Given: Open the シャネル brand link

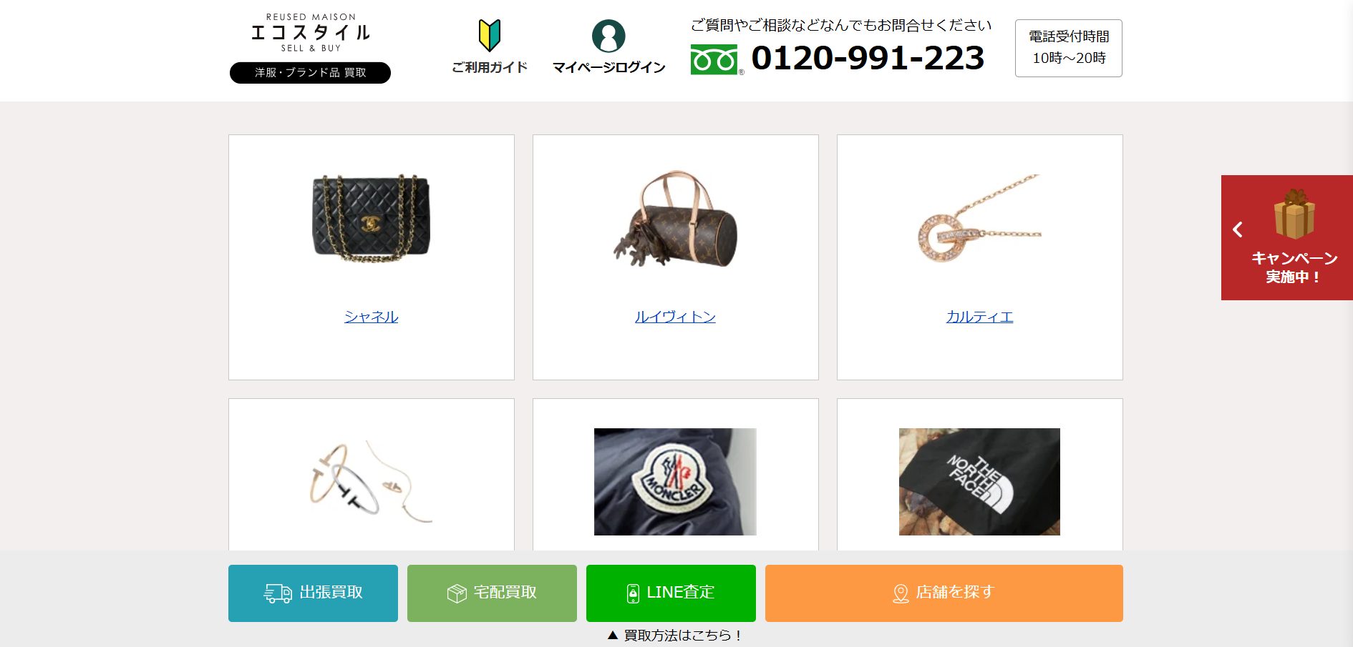Looking at the screenshot, I should [x=371, y=317].
